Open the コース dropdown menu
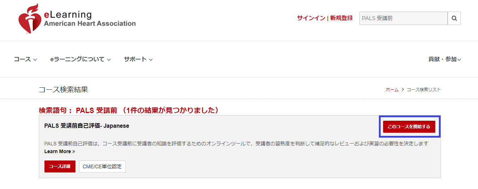The image size is (478, 189). coord(25,59)
